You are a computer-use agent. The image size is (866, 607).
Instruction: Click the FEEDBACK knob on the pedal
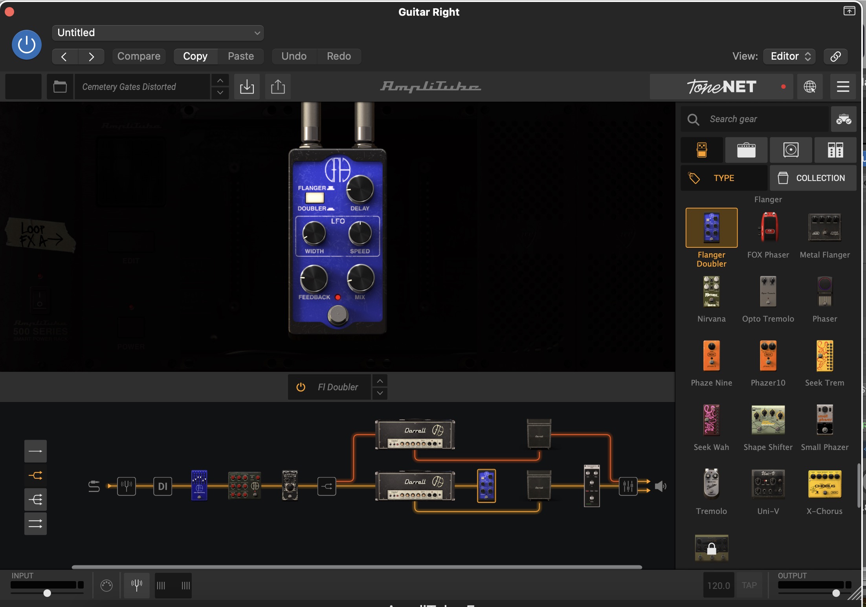pos(314,278)
